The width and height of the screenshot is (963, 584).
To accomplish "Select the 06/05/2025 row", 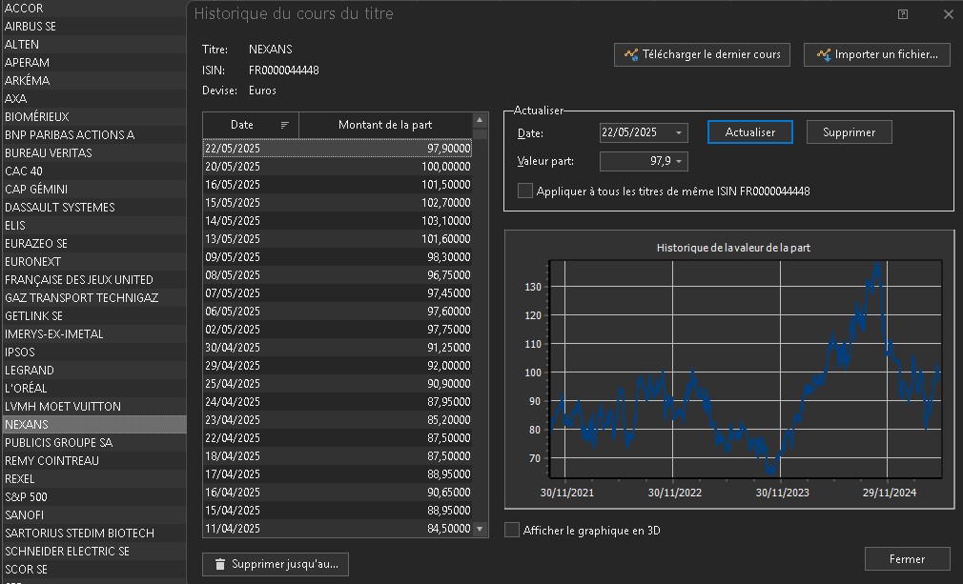I will pyautogui.click(x=338, y=311).
